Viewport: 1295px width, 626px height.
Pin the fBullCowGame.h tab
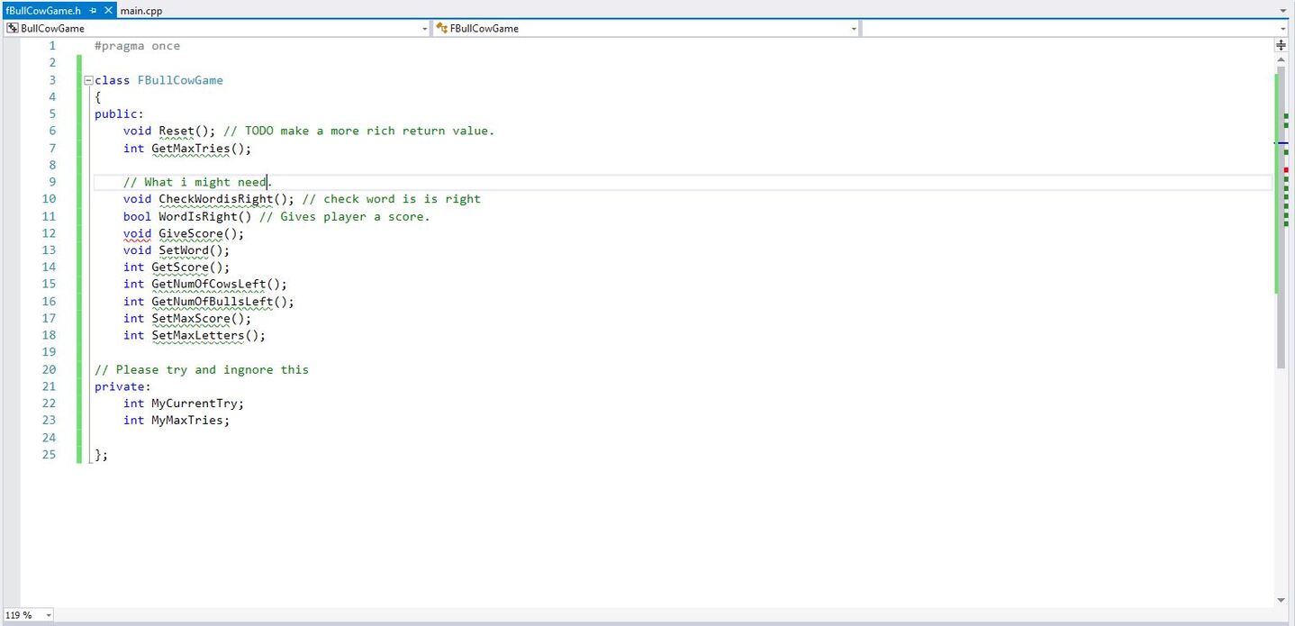coord(94,11)
